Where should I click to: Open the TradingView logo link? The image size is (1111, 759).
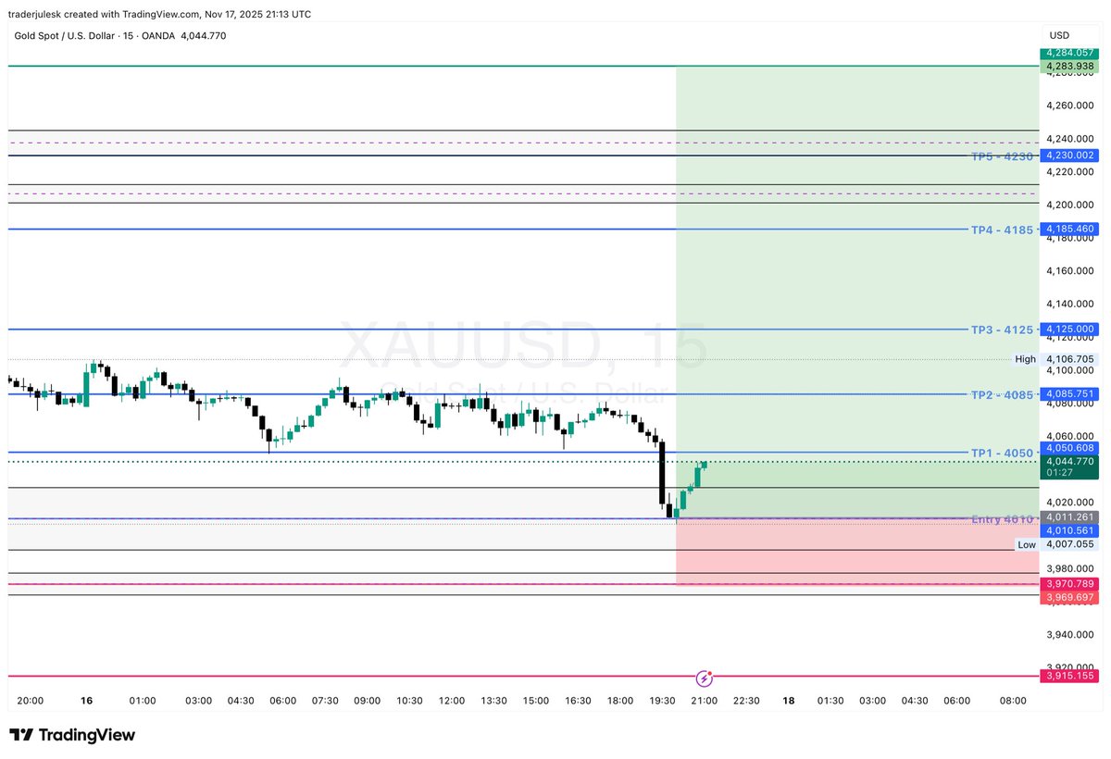pyautogui.click(x=72, y=735)
